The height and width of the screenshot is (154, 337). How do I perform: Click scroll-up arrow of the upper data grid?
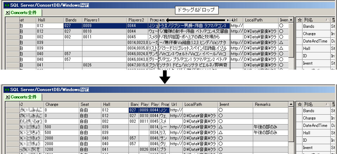click(x=291, y=20)
